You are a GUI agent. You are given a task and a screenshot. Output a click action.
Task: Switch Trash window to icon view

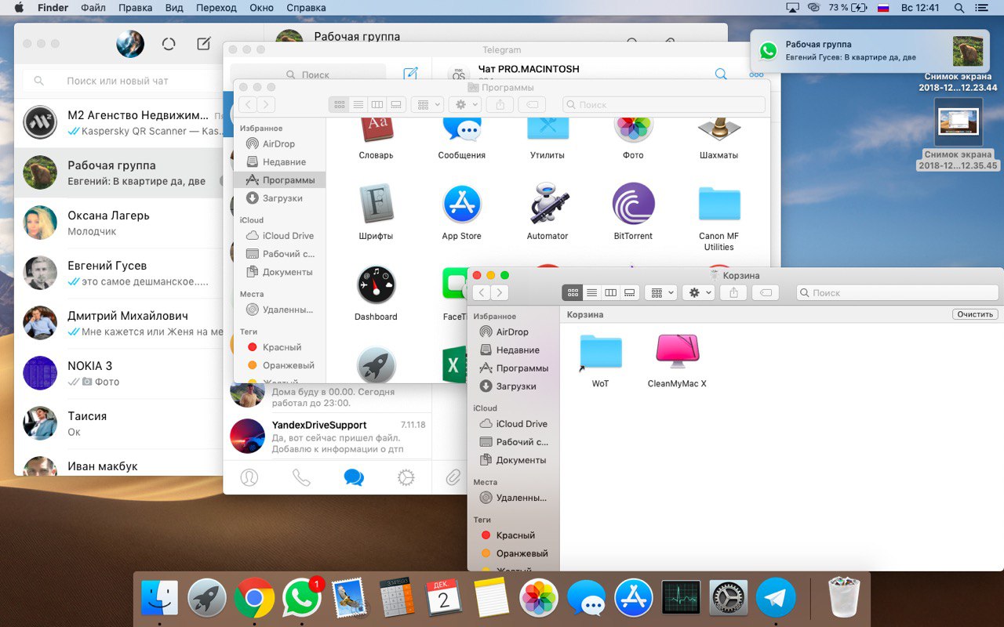click(573, 292)
